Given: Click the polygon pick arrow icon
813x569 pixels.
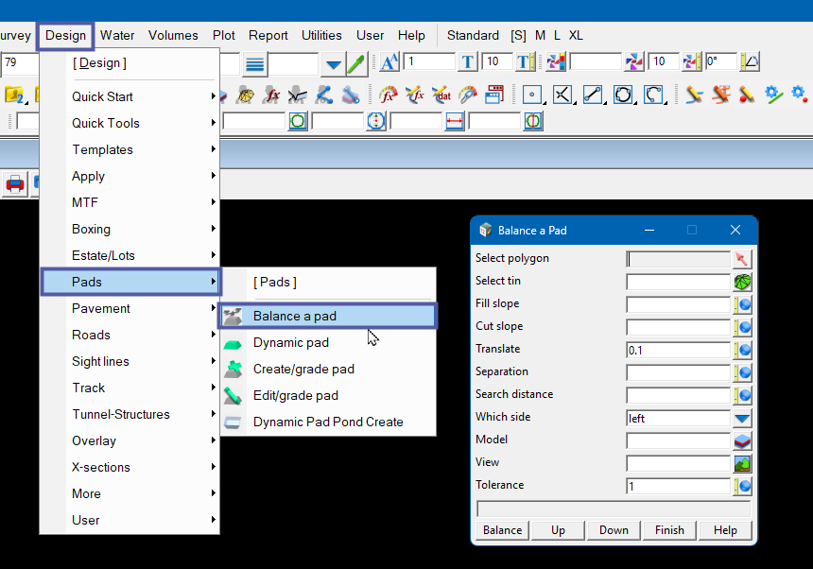Looking at the screenshot, I should pyautogui.click(x=742, y=259).
